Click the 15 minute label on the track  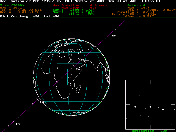(x=18, y=124)
